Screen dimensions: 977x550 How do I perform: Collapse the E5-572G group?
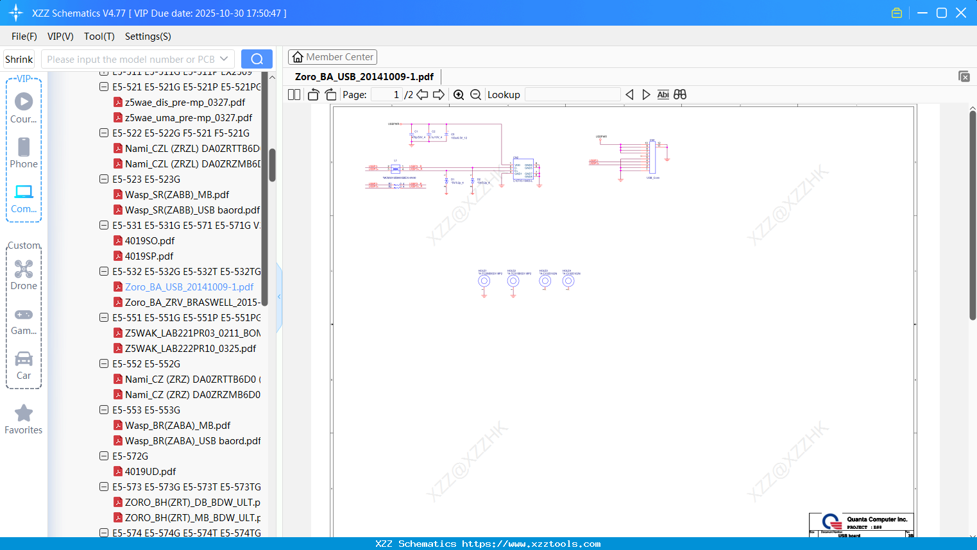click(x=104, y=456)
